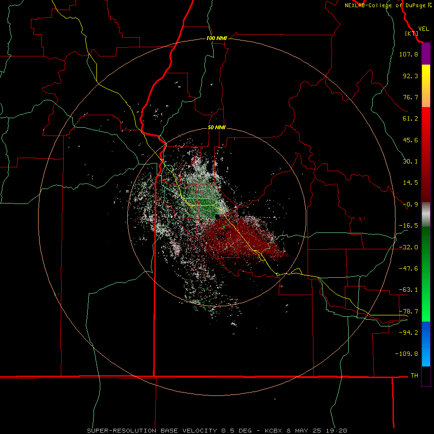Select the 76.7 velocity scale value
This screenshot has height=434, width=434.
410,97
